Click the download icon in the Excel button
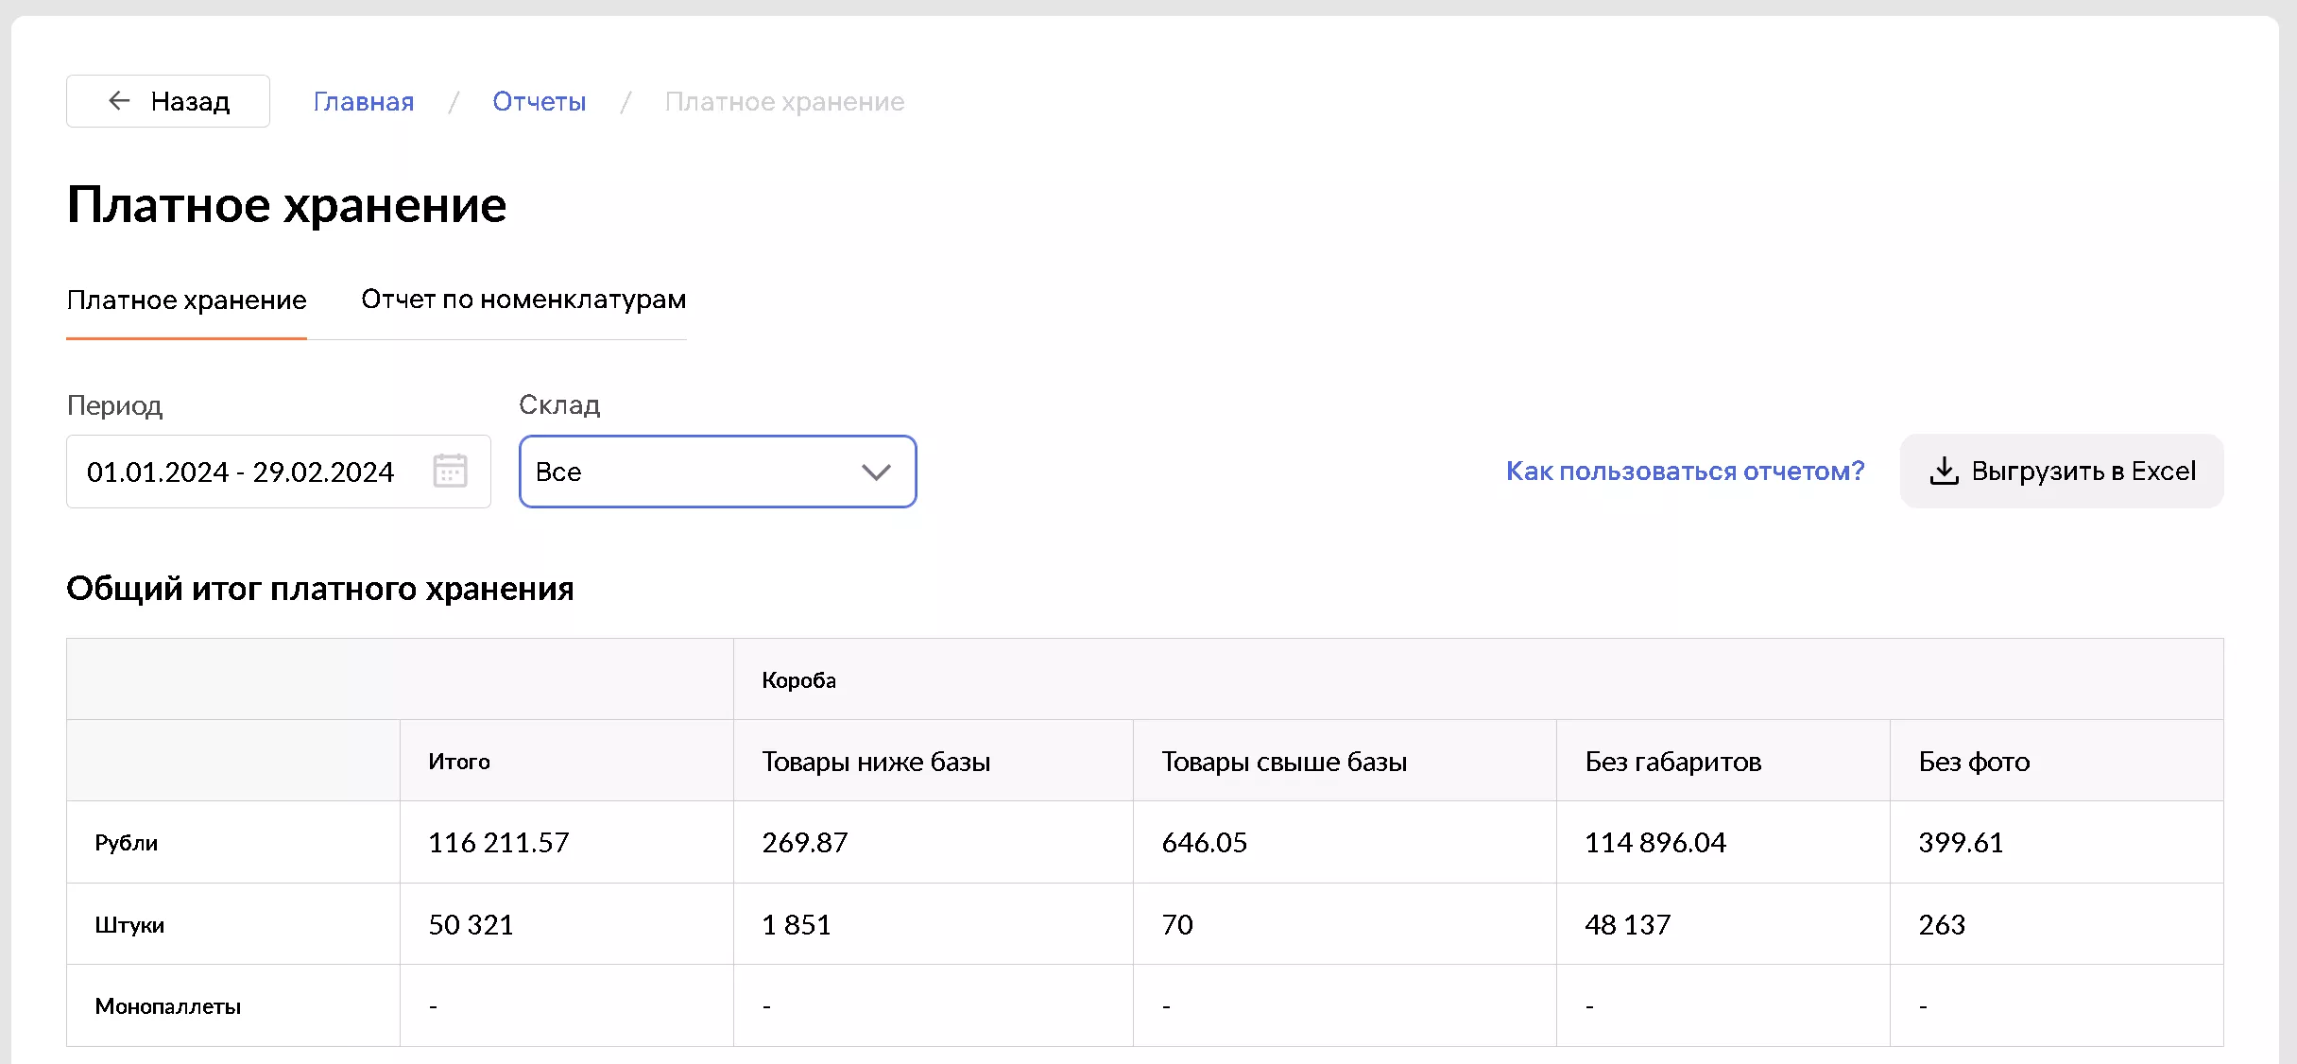The image size is (2297, 1064). [x=1944, y=471]
